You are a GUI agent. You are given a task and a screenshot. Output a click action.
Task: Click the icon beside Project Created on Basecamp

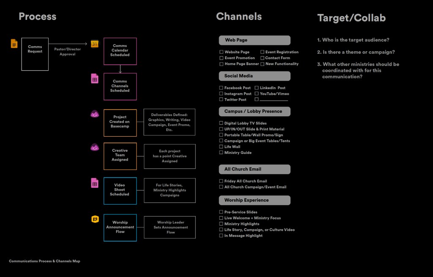click(x=95, y=114)
